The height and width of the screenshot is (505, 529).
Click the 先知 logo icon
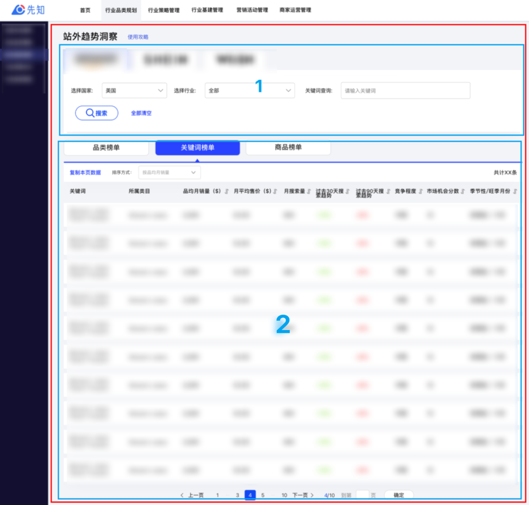pyautogui.click(x=18, y=10)
